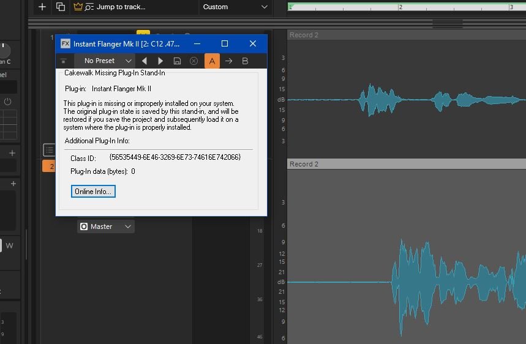Click the FX icon in title bar
This screenshot has width=526, height=344.
(x=65, y=43)
